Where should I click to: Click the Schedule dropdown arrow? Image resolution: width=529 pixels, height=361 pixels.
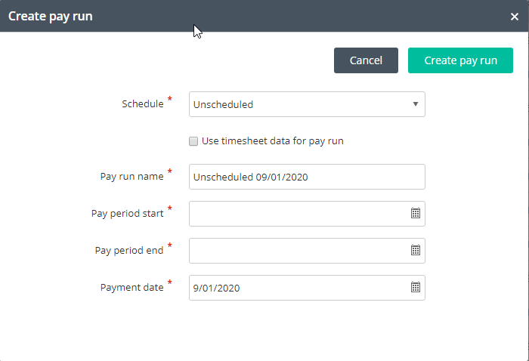pos(416,104)
